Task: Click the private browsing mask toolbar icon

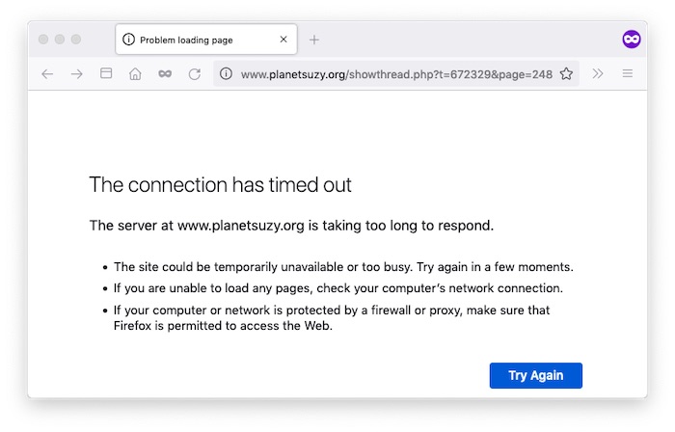Action: [x=165, y=74]
